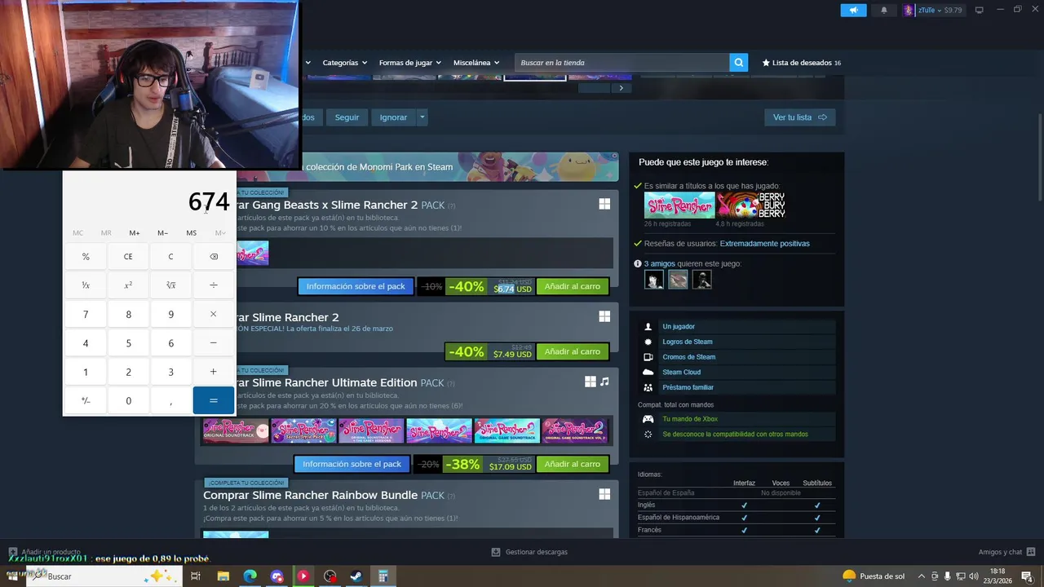Open Berry Bury Berry game thumbnail
Screen dimensions: 1044x587
751,205
